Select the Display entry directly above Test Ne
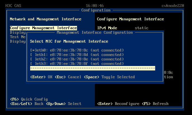The width and height of the screenshot is (192, 115). (x=18, y=33)
